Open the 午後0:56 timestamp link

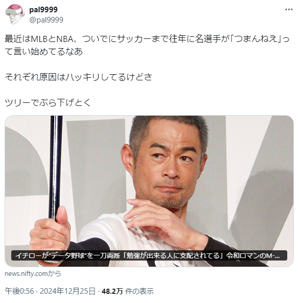19,291
